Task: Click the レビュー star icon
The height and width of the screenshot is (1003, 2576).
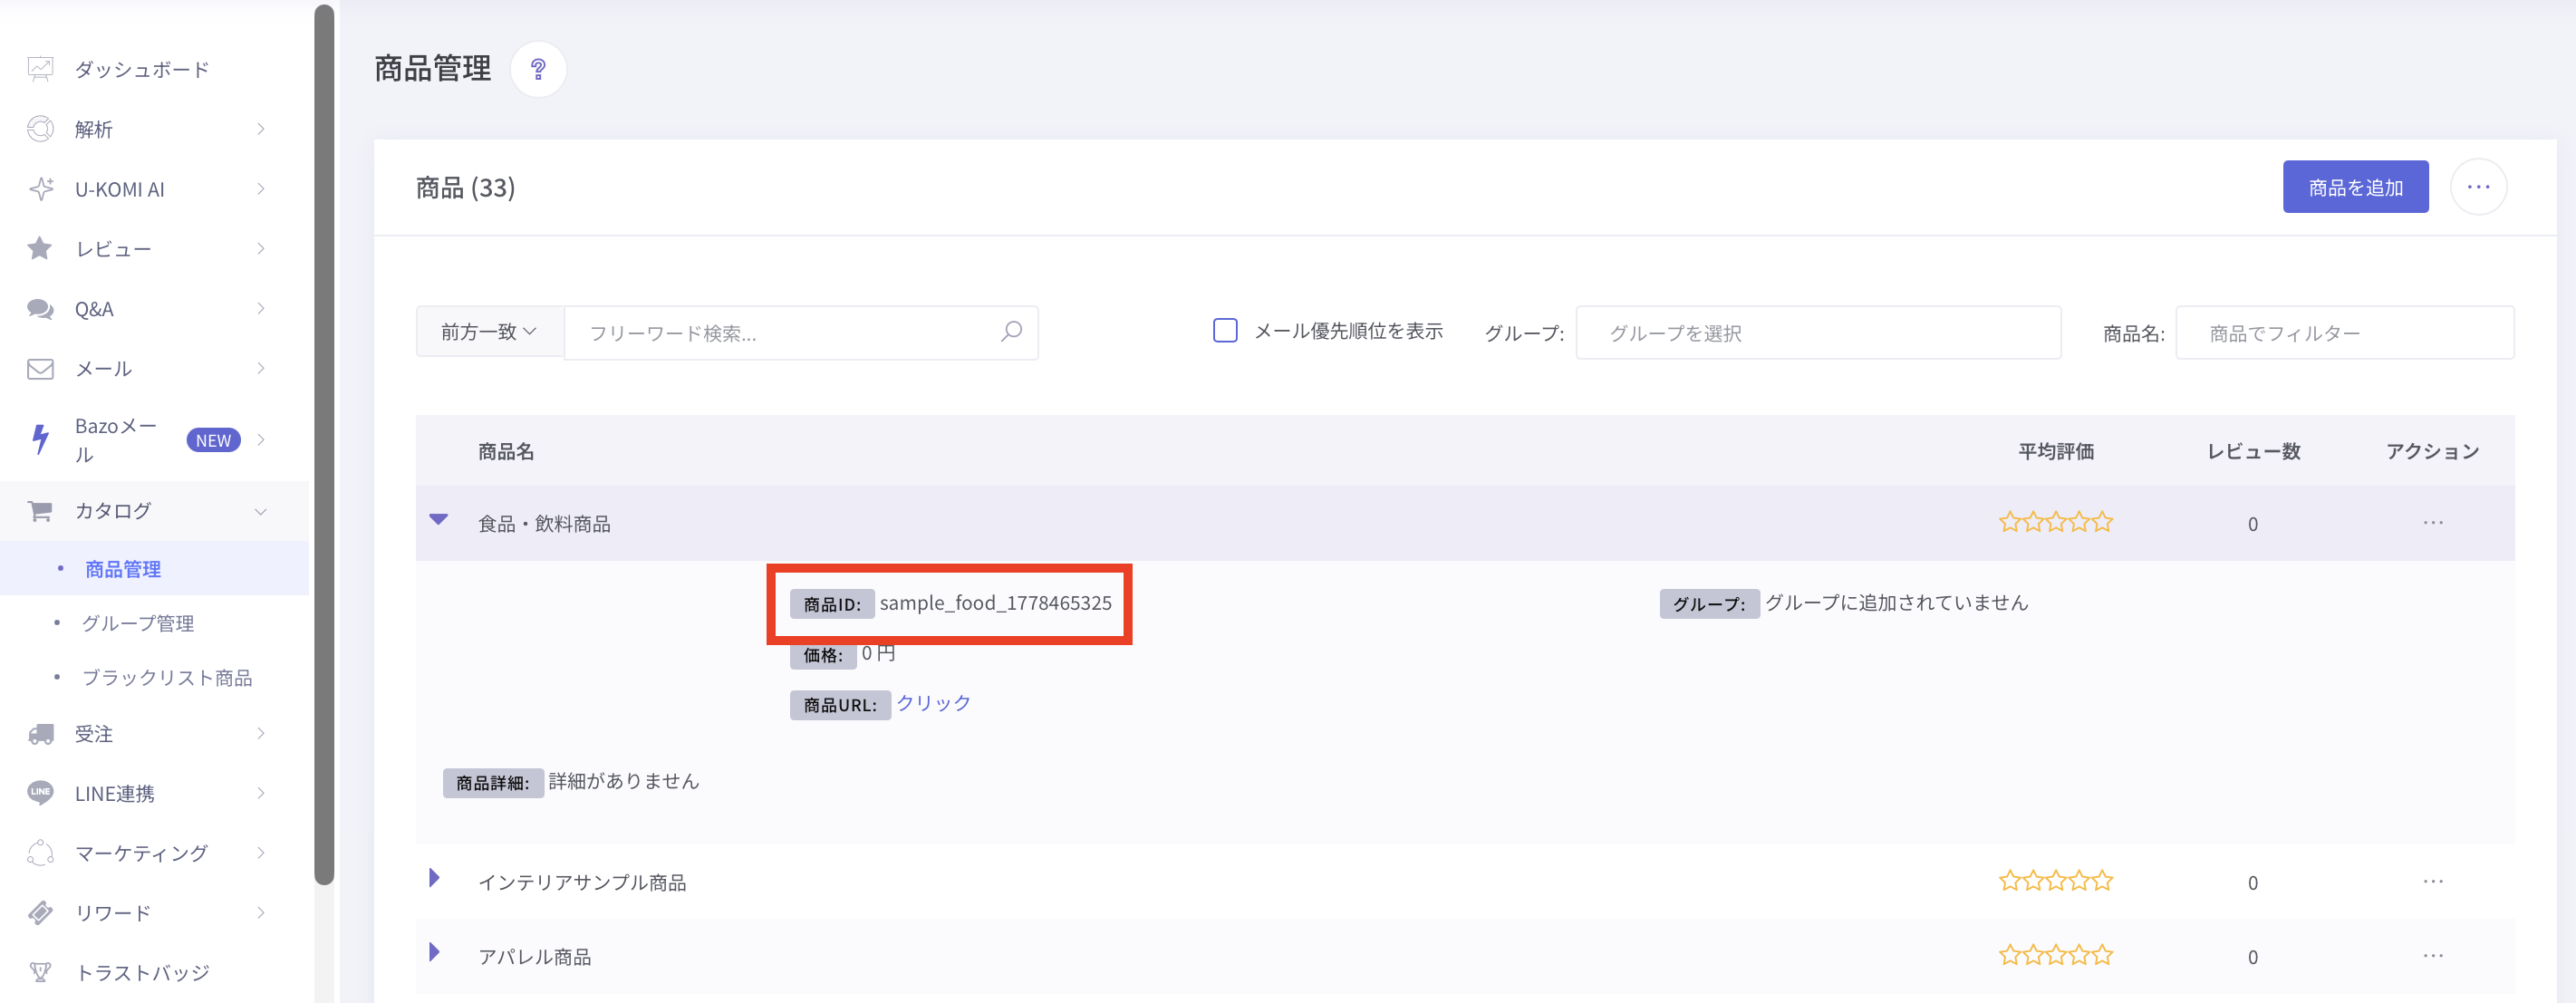Action: [x=40, y=248]
